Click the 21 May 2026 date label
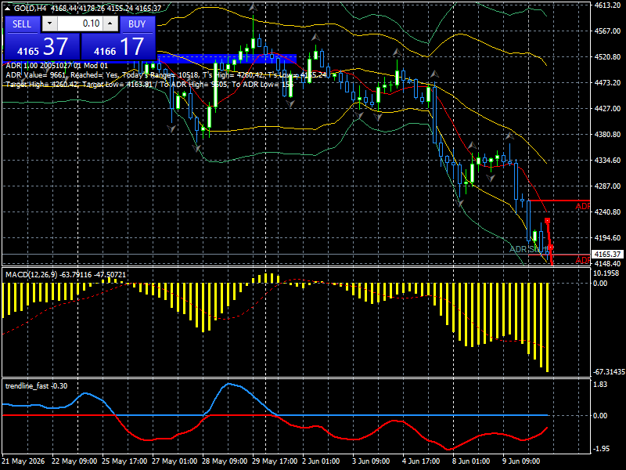The image size is (626, 470). (x=23, y=461)
